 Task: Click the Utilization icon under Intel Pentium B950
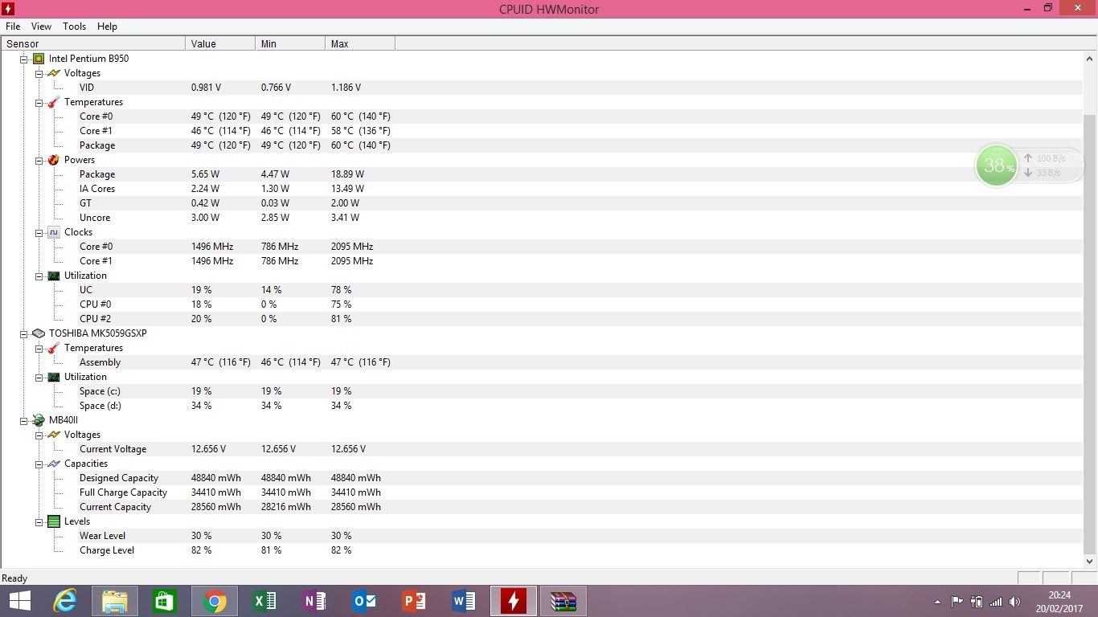(x=54, y=276)
